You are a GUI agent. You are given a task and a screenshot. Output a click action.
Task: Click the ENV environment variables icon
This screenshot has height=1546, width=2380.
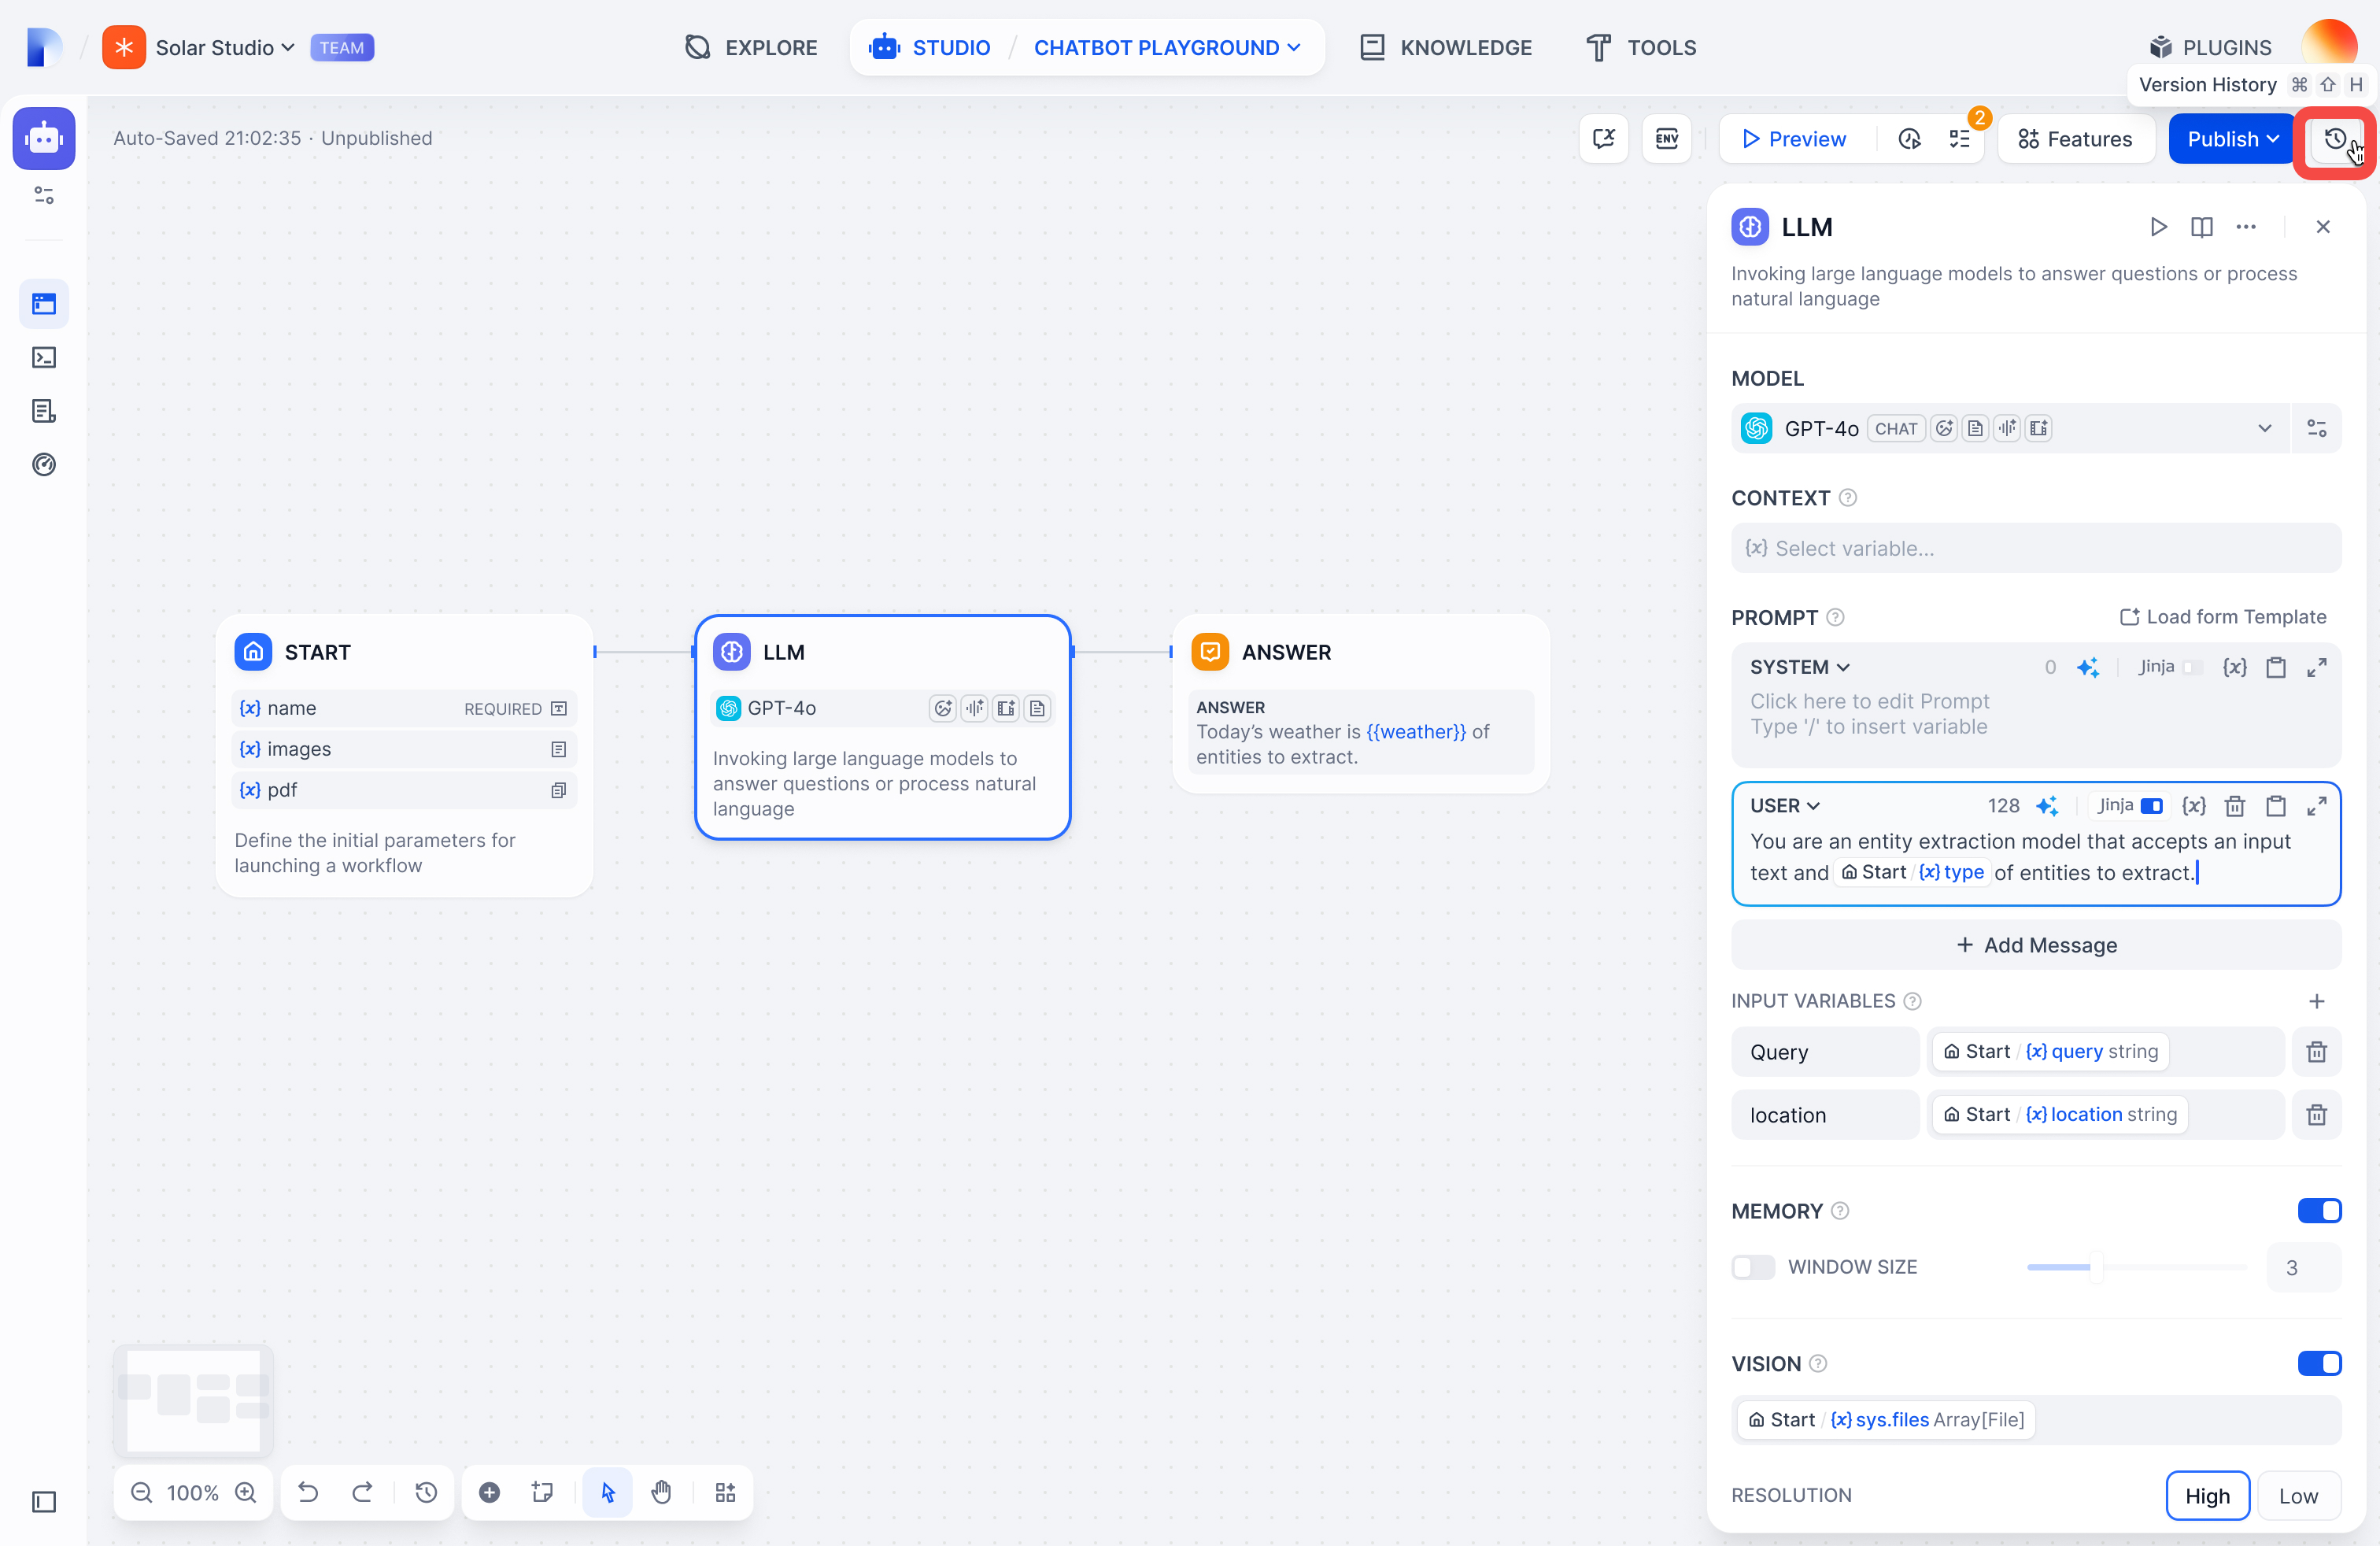1666,139
